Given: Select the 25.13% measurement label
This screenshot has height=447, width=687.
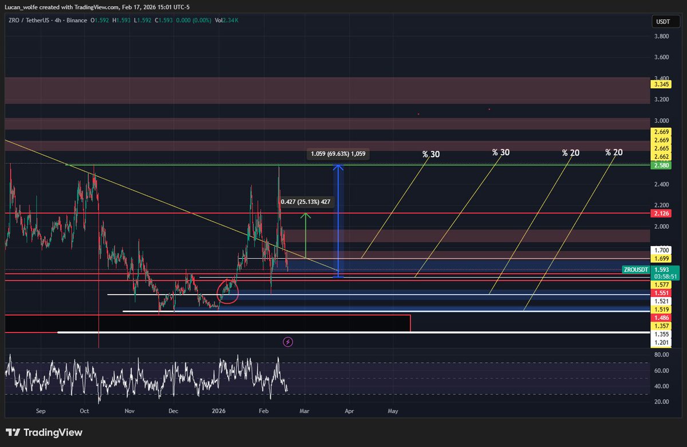Looking at the screenshot, I should point(305,201).
